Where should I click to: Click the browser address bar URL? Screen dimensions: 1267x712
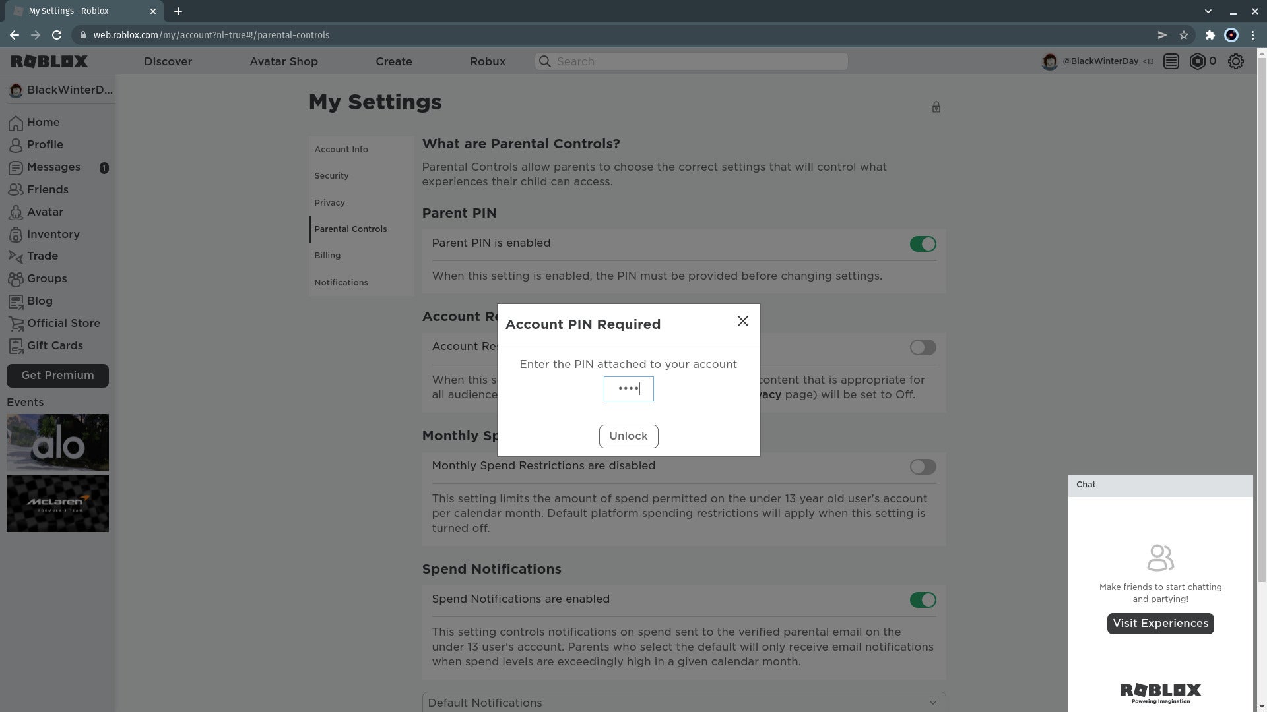[211, 35]
